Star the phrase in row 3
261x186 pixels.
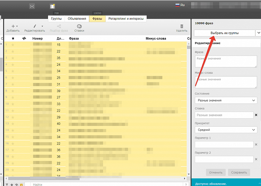13,58
